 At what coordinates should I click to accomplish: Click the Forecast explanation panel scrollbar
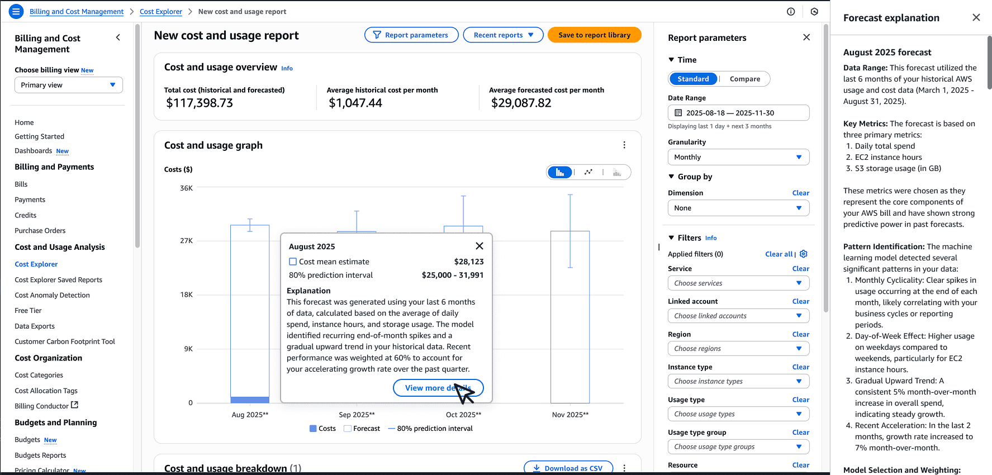[989, 63]
